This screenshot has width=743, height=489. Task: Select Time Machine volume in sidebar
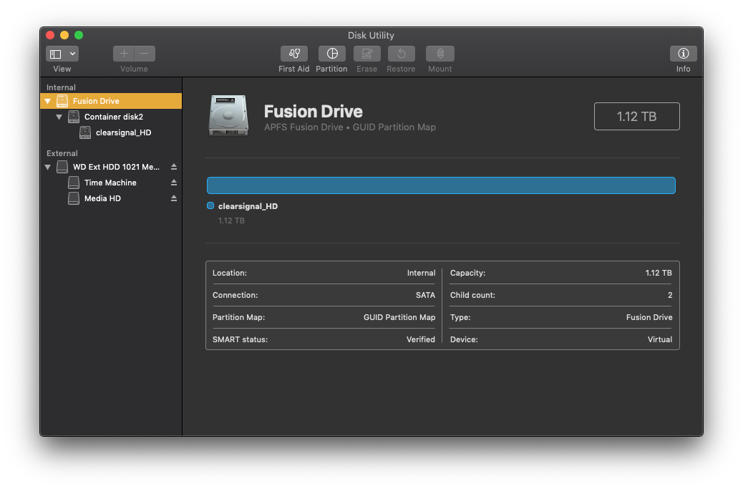[x=110, y=183]
